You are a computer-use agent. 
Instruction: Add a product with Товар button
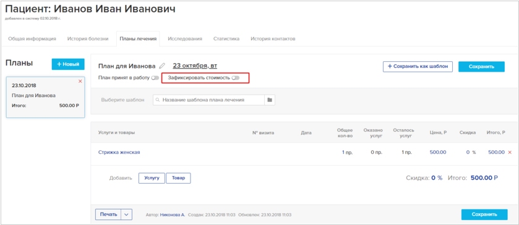tap(178, 178)
